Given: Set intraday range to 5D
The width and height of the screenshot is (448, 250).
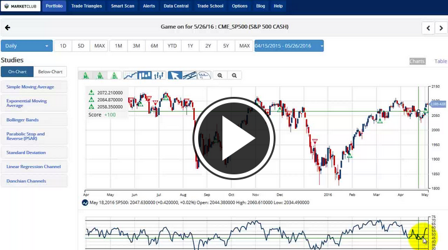Looking at the screenshot, I should [81, 46].
